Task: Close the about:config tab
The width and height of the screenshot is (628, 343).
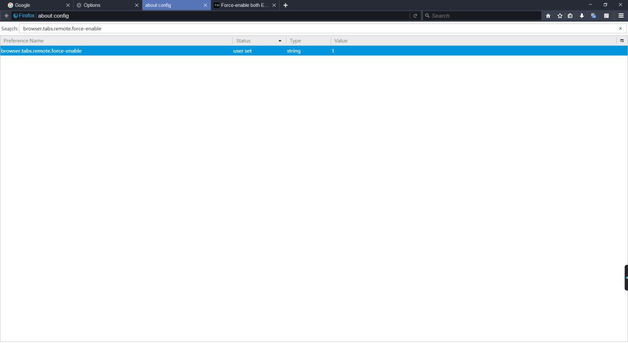Action: (205, 5)
